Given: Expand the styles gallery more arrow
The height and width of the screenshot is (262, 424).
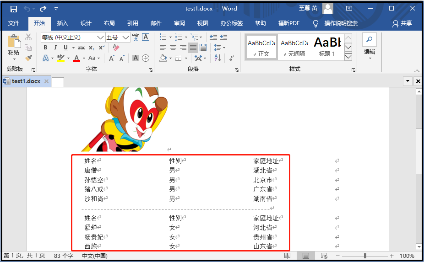Looking at the screenshot, I should point(348,57).
